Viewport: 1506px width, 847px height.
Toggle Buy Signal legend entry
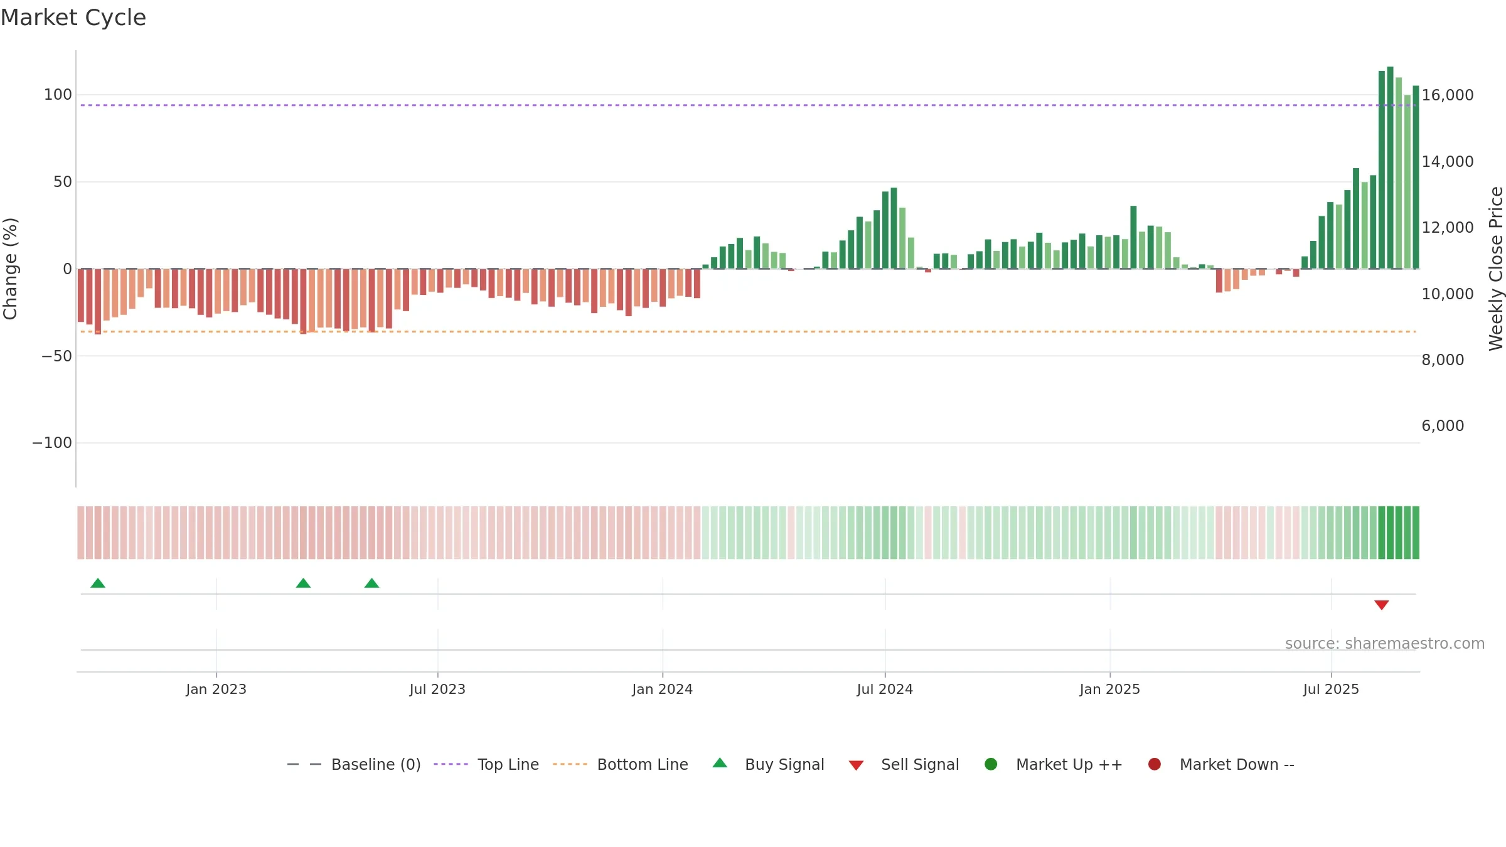click(x=769, y=764)
